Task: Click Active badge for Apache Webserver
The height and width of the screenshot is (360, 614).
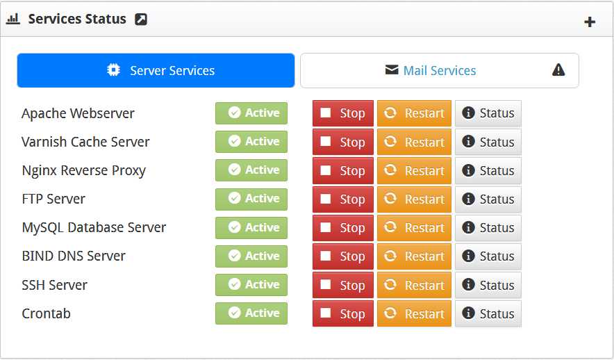Action: [251, 113]
